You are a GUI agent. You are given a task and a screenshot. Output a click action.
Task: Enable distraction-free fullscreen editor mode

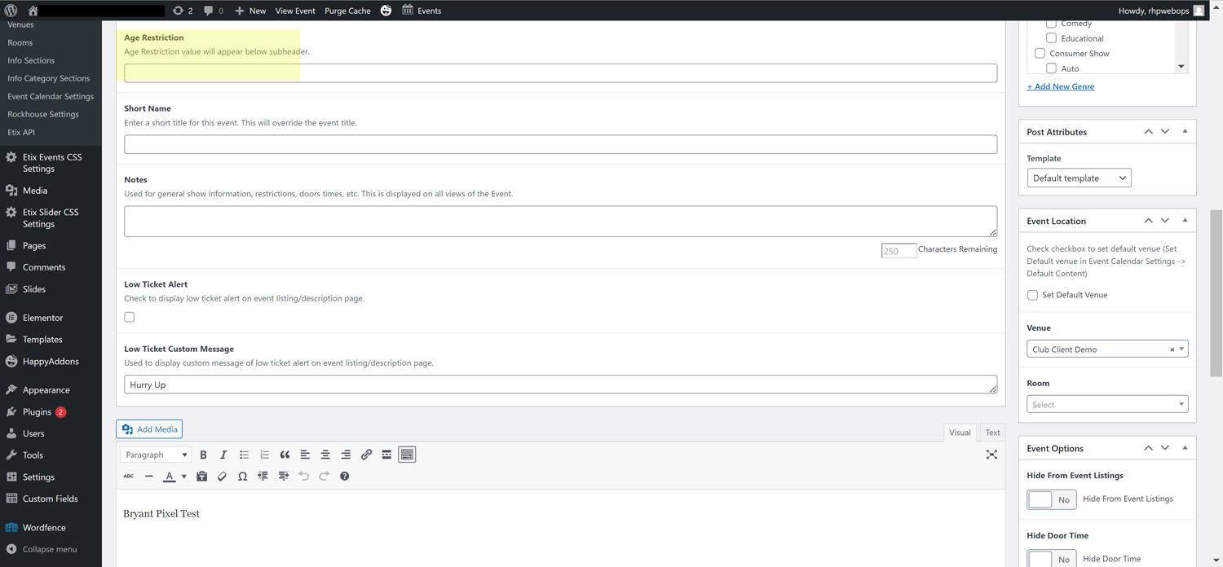click(991, 455)
